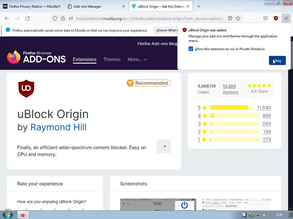This screenshot has width=293, height=219.
Task: Open Windows Start menu
Action: point(7,214)
